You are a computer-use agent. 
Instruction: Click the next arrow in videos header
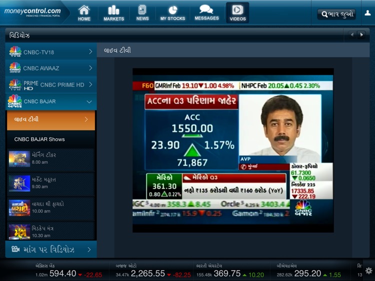(361, 35)
